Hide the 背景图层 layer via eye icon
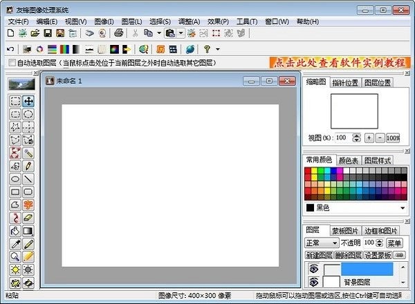 tap(313, 282)
